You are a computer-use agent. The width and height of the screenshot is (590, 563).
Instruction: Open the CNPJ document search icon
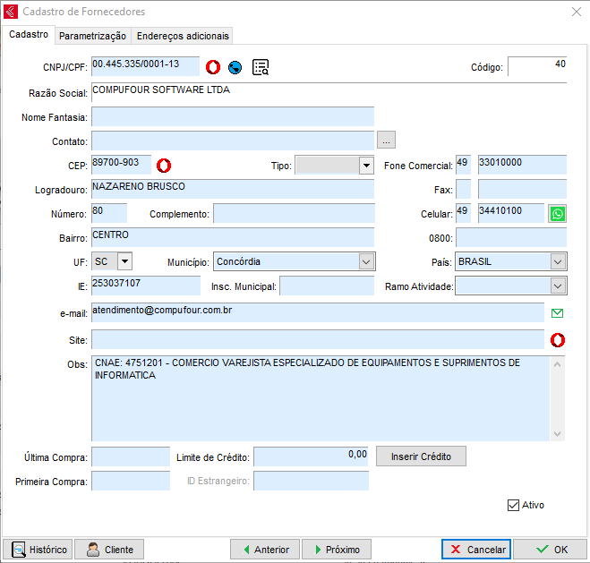[x=261, y=67]
